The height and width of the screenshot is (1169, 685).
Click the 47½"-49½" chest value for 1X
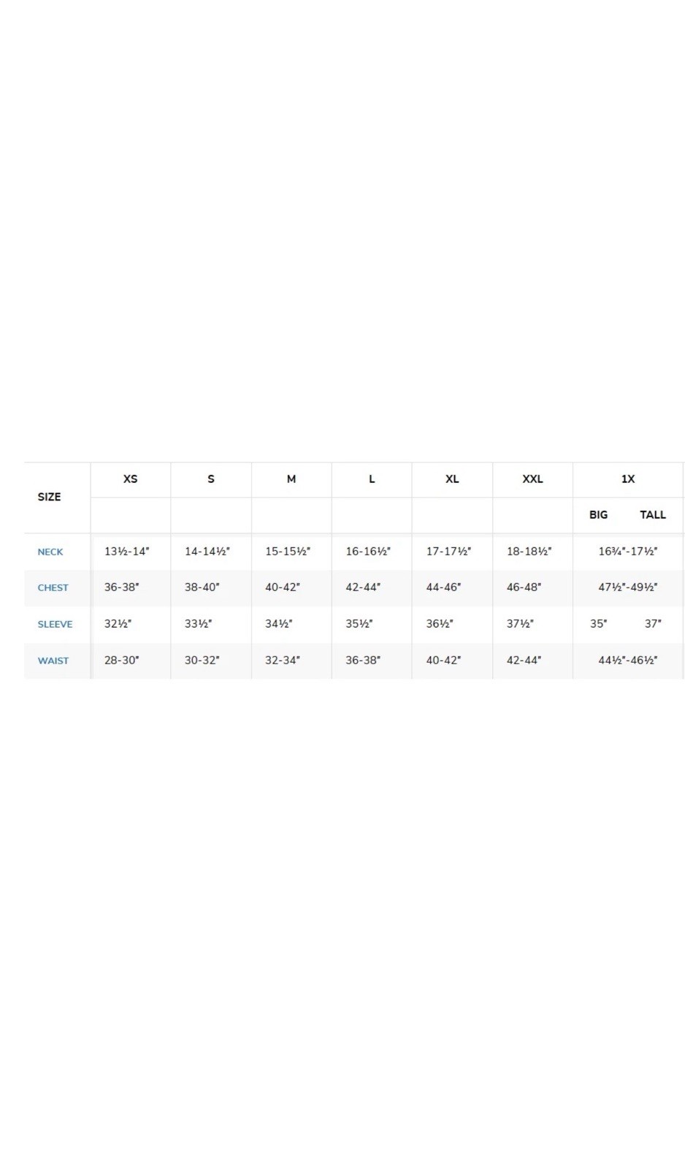coord(628,587)
